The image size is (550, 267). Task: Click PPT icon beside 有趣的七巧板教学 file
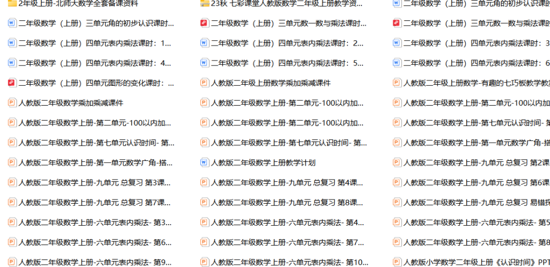click(397, 83)
